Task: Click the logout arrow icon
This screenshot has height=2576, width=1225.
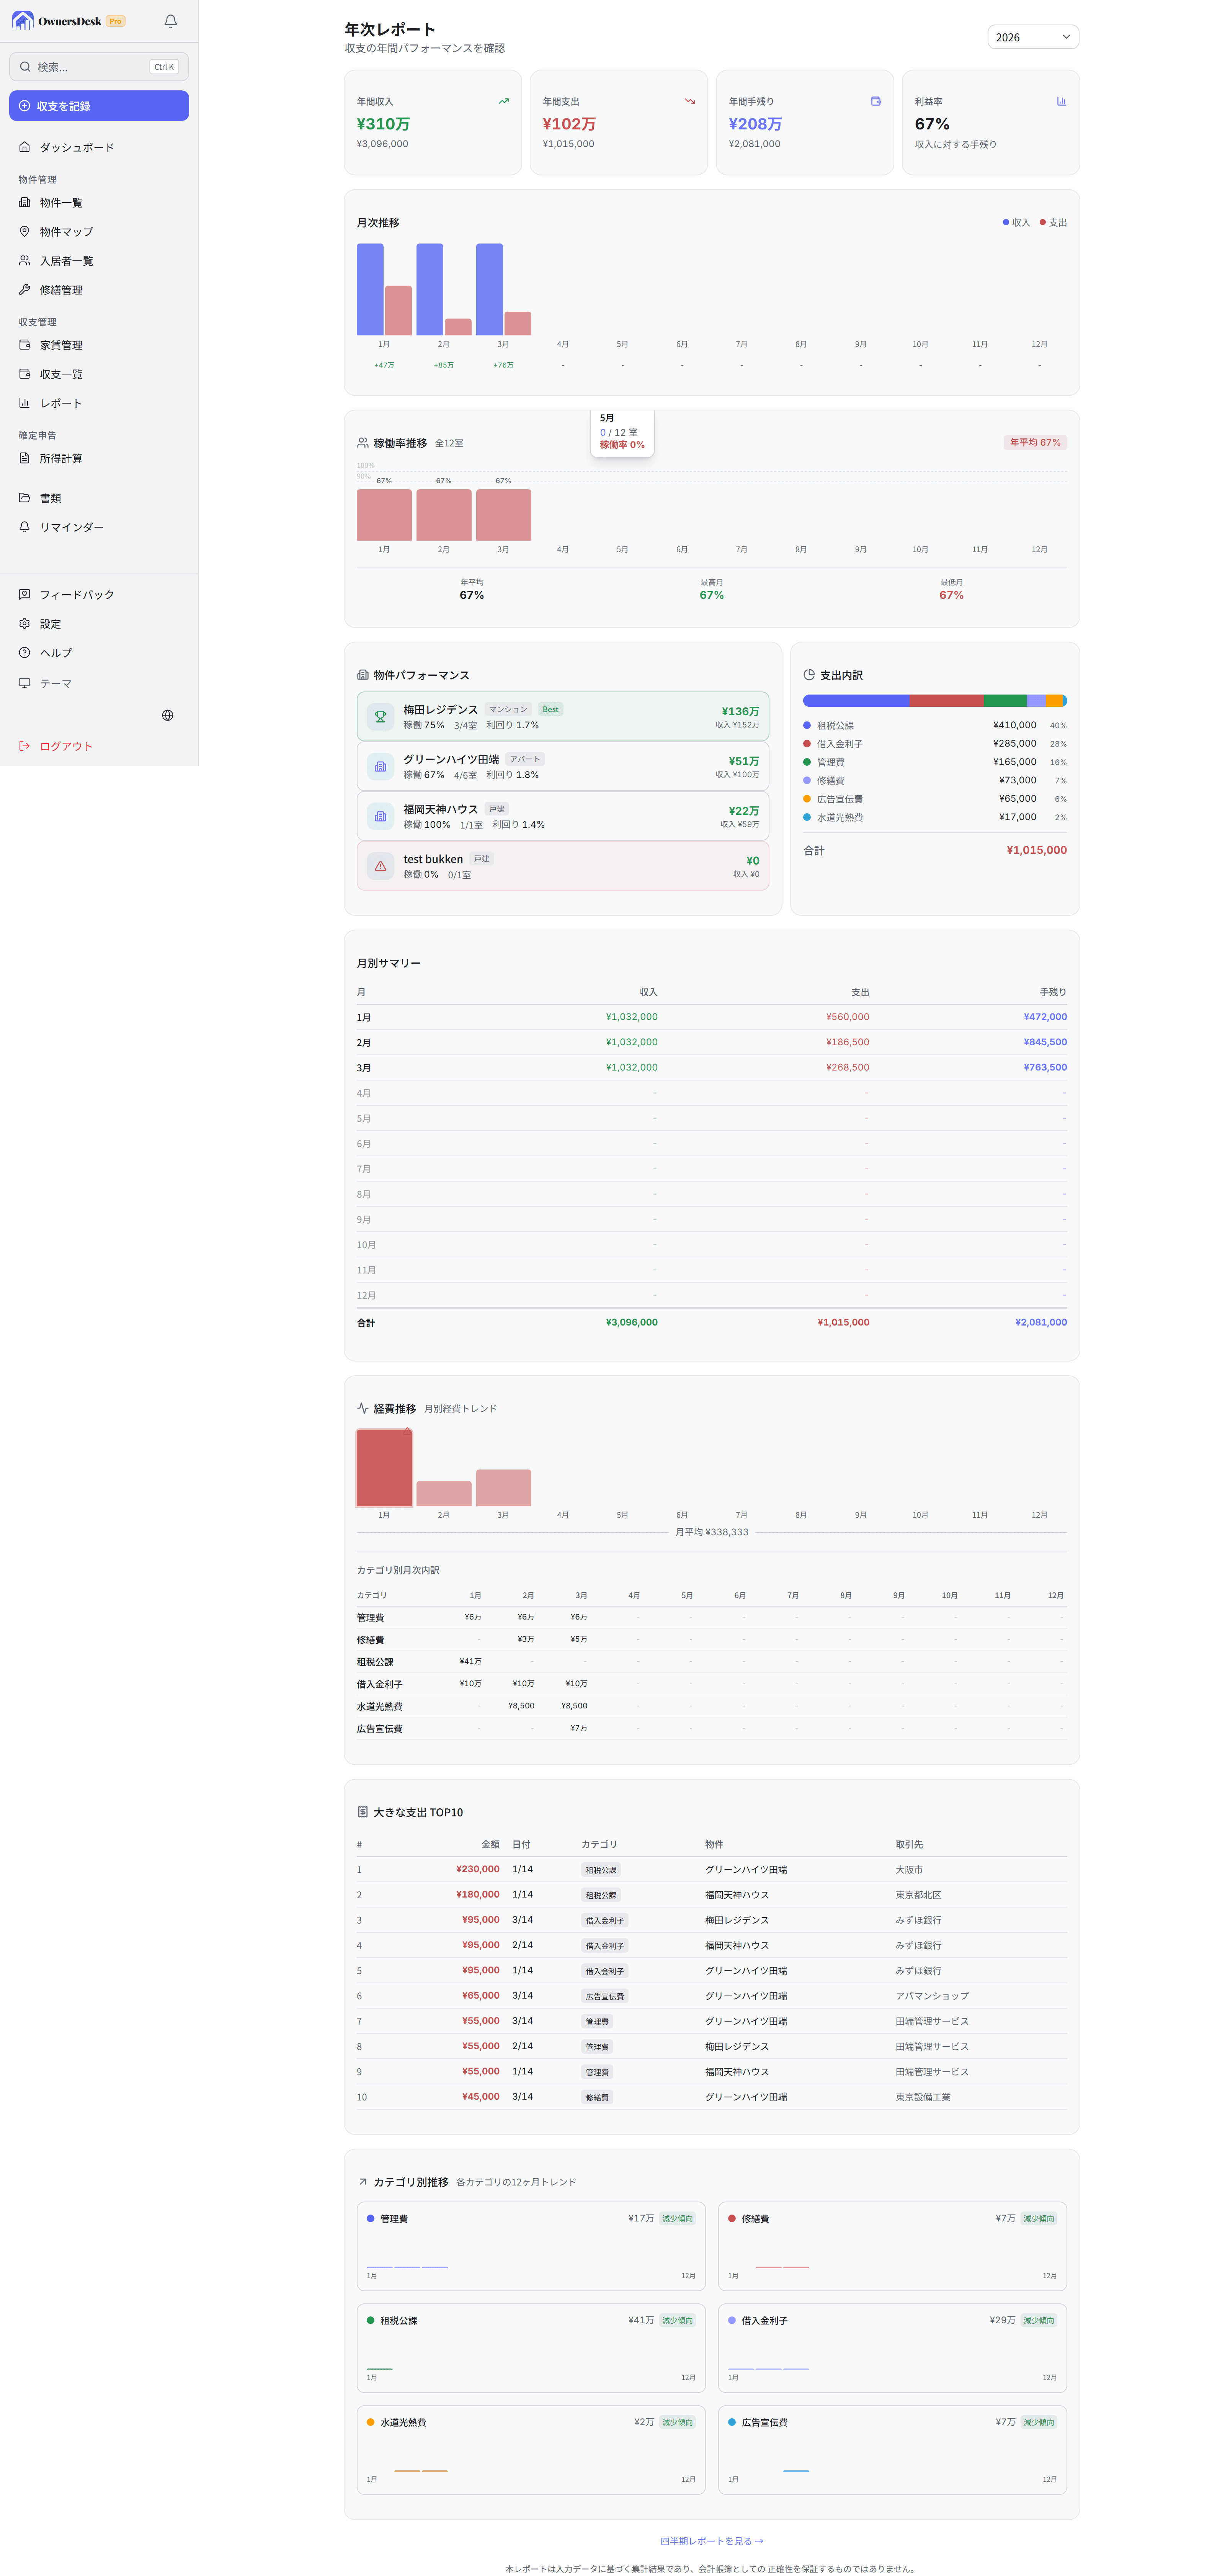Action: (25, 746)
